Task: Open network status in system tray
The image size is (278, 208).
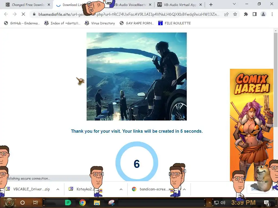Action: click(216, 203)
